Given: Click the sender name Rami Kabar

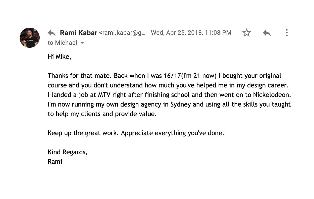Looking at the screenshot, I should [x=78, y=33].
